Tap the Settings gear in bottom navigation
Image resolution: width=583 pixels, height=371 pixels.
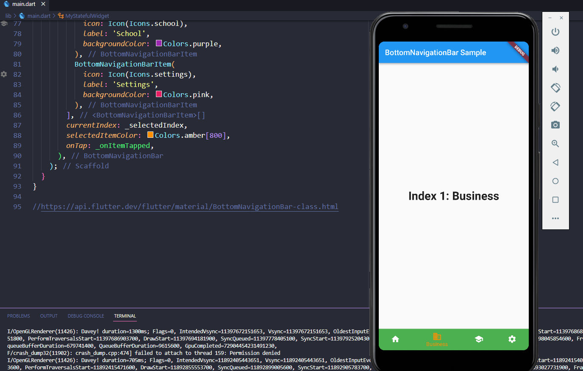[512, 339]
